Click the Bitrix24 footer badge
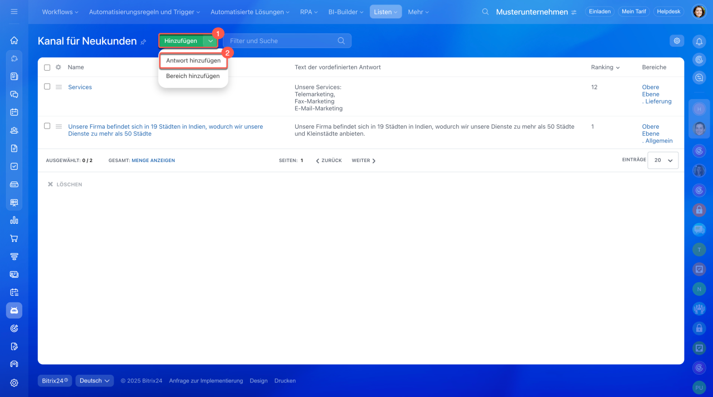This screenshot has height=397, width=713. pos(55,381)
